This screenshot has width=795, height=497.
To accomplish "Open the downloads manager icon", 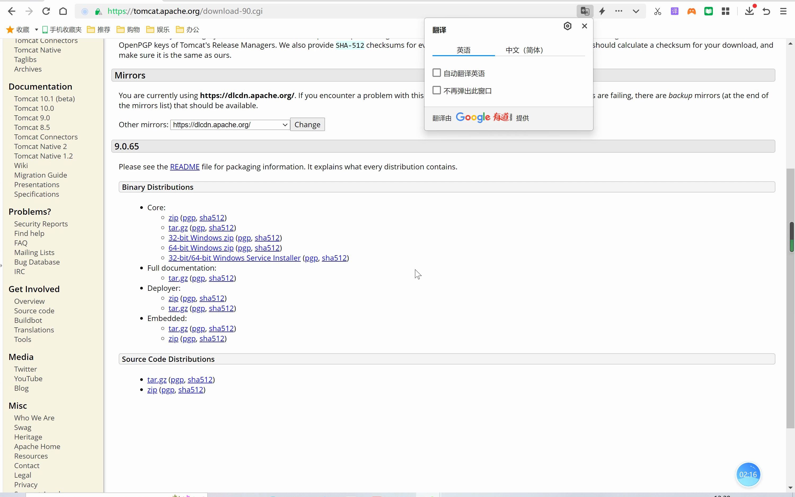I will pos(749,11).
